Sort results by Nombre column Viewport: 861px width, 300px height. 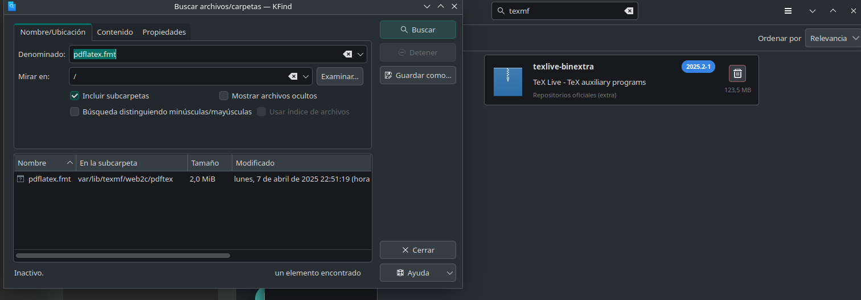[x=44, y=163]
